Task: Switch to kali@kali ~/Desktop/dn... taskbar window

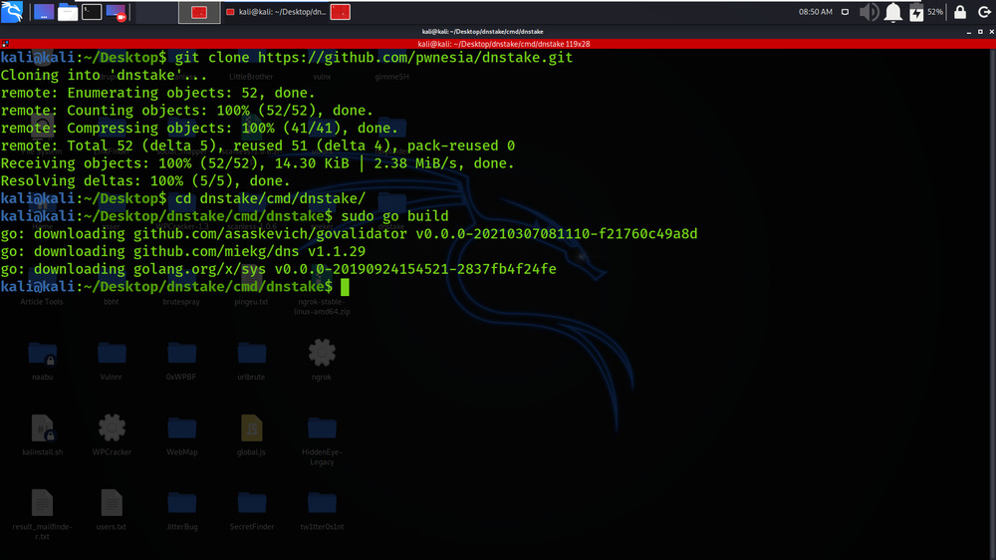Action: tap(276, 12)
